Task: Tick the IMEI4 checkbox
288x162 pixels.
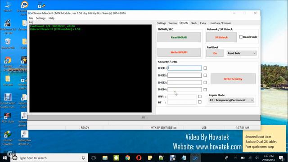Action: point(205,90)
